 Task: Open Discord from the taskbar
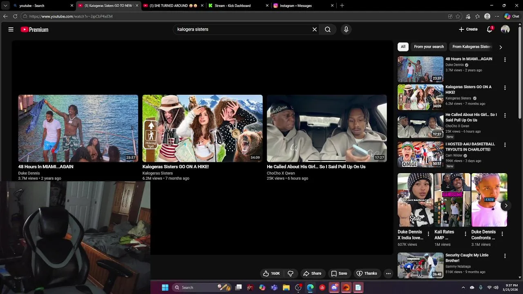(334, 287)
